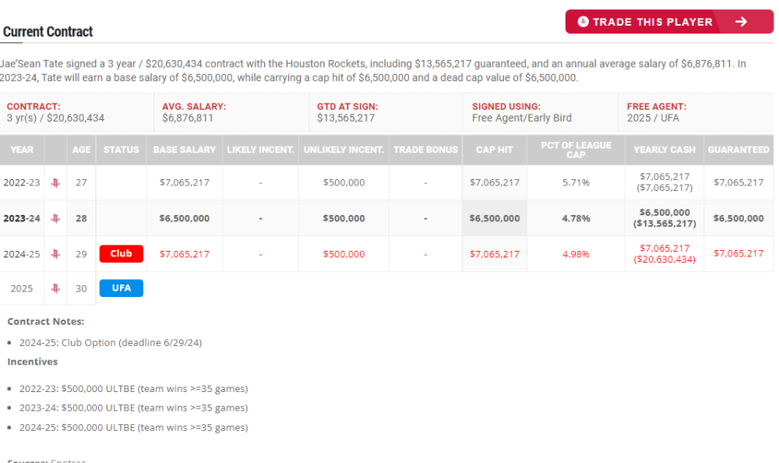Image resolution: width=779 pixels, height=463 pixels.
Task: Click the Yearly Cash column header
Action: pyautogui.click(x=664, y=150)
